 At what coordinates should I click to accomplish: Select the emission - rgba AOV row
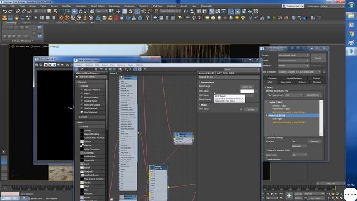pos(279,106)
